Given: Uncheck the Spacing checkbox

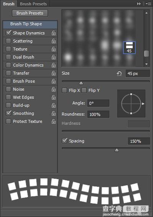Looking at the screenshot, I should [64, 141].
